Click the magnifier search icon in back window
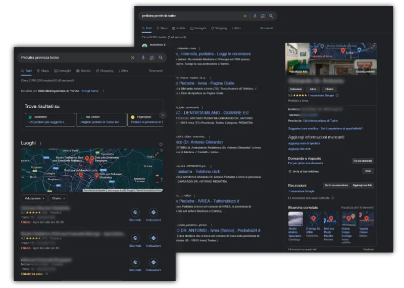404x288 pixels. tap(271, 16)
